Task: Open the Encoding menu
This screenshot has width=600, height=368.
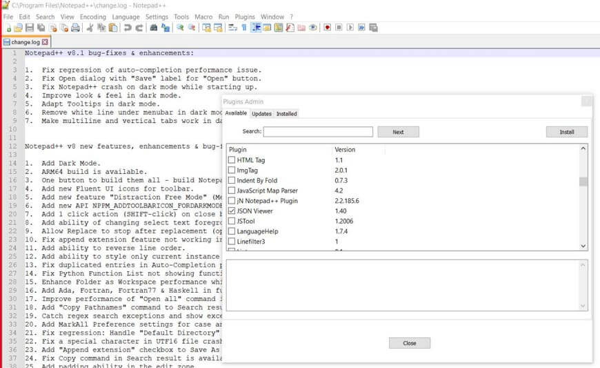Action: (93, 17)
